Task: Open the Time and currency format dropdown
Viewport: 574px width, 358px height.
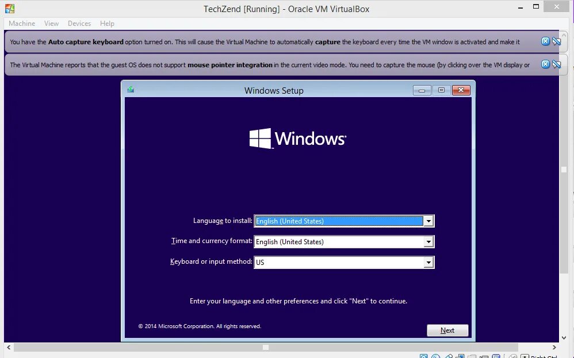Action: (428, 242)
